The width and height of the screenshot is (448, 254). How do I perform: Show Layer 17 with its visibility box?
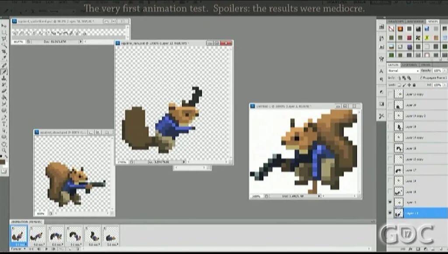click(x=390, y=170)
